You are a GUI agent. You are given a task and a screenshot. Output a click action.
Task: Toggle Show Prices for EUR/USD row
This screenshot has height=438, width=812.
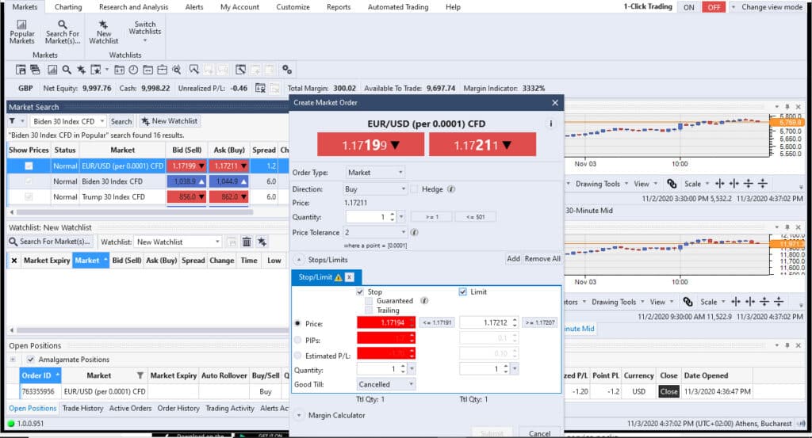click(x=29, y=166)
